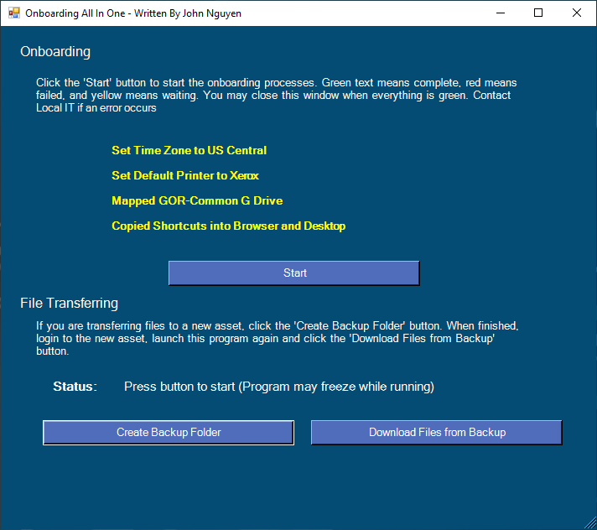Click the window title text
The image size is (597, 530).
point(133,13)
